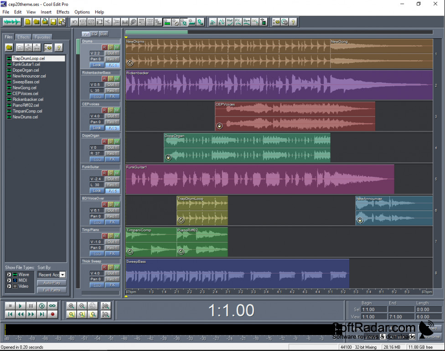
Task: Stop playback in transport
Action: (x=10, y=306)
